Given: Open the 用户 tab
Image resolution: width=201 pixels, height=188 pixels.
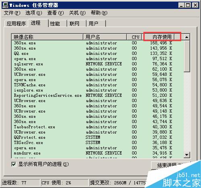Looking at the screenshot, I should [x=96, y=23].
